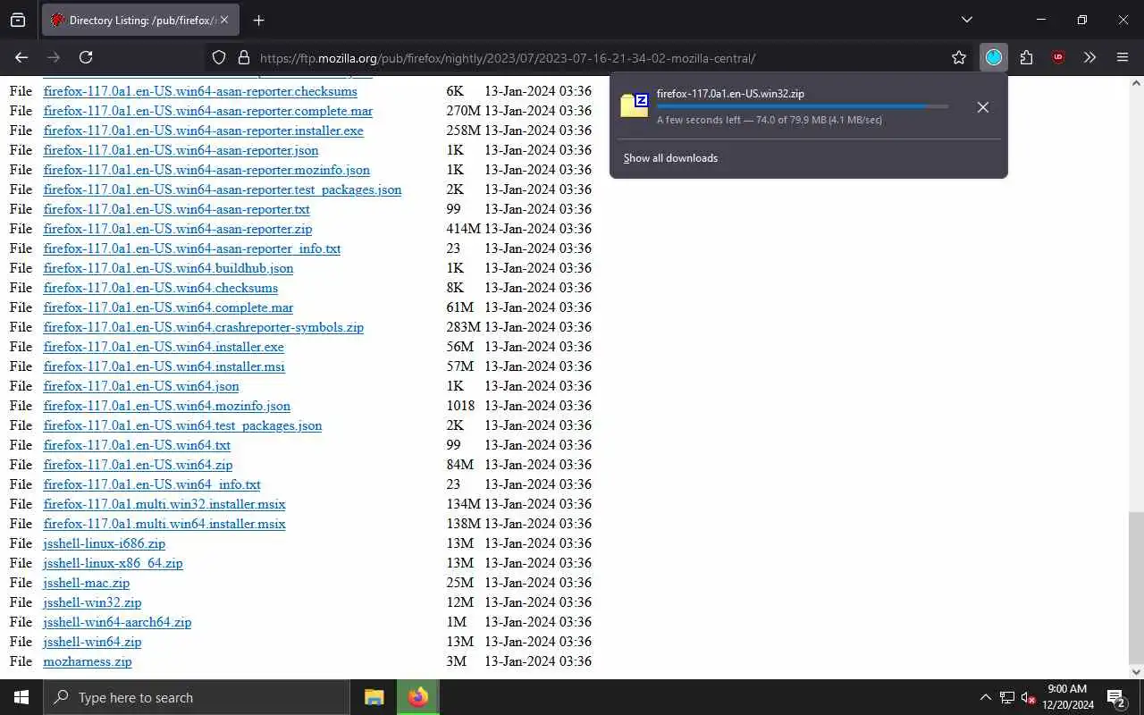This screenshot has width=1144, height=715.
Task: Open win64-asan-reporter.json link
Action: [x=181, y=150]
